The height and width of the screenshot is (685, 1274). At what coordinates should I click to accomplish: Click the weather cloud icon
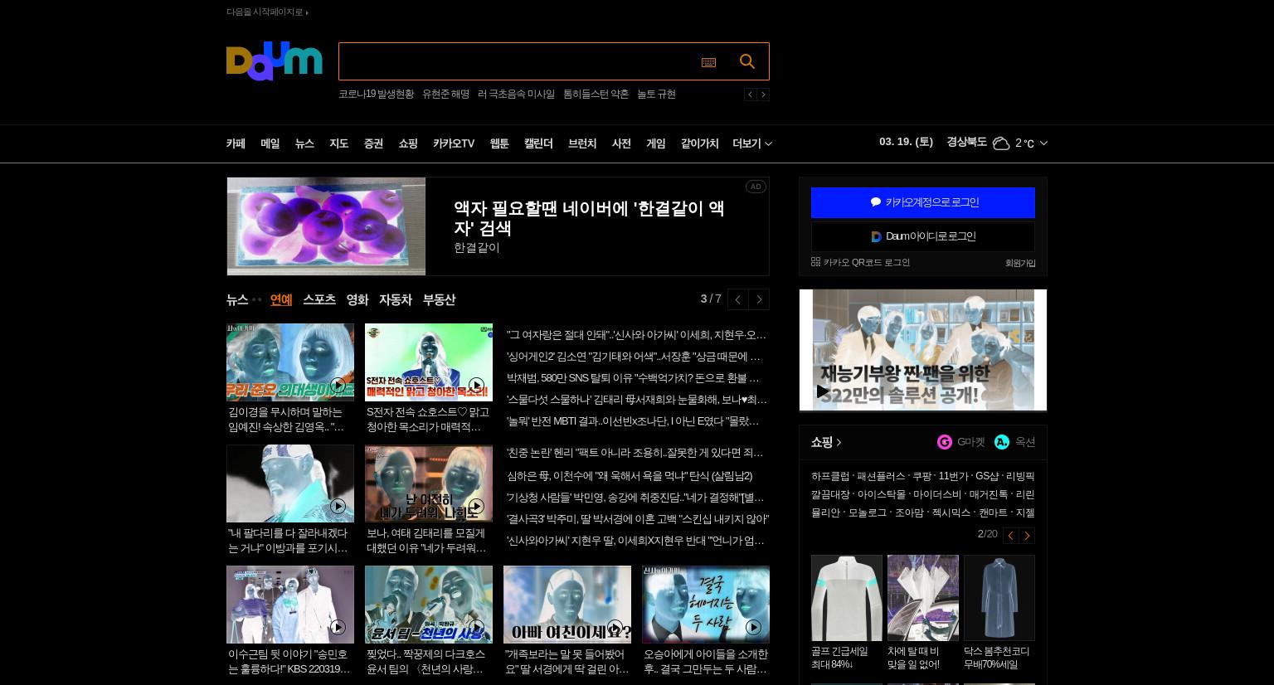tap(1001, 143)
